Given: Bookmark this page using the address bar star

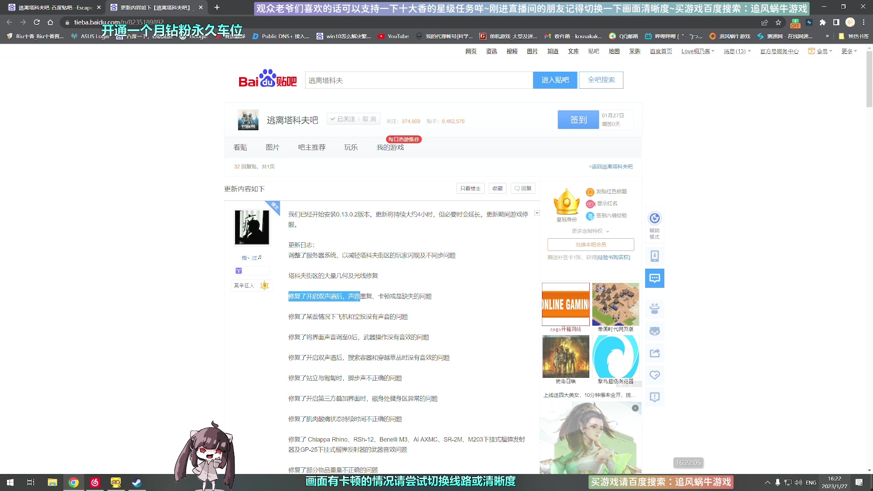Looking at the screenshot, I should [779, 22].
